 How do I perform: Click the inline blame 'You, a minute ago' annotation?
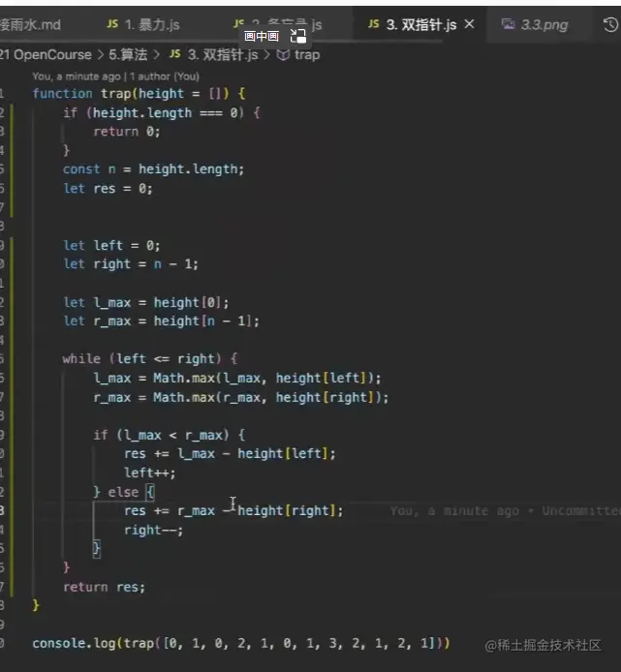tap(505, 511)
